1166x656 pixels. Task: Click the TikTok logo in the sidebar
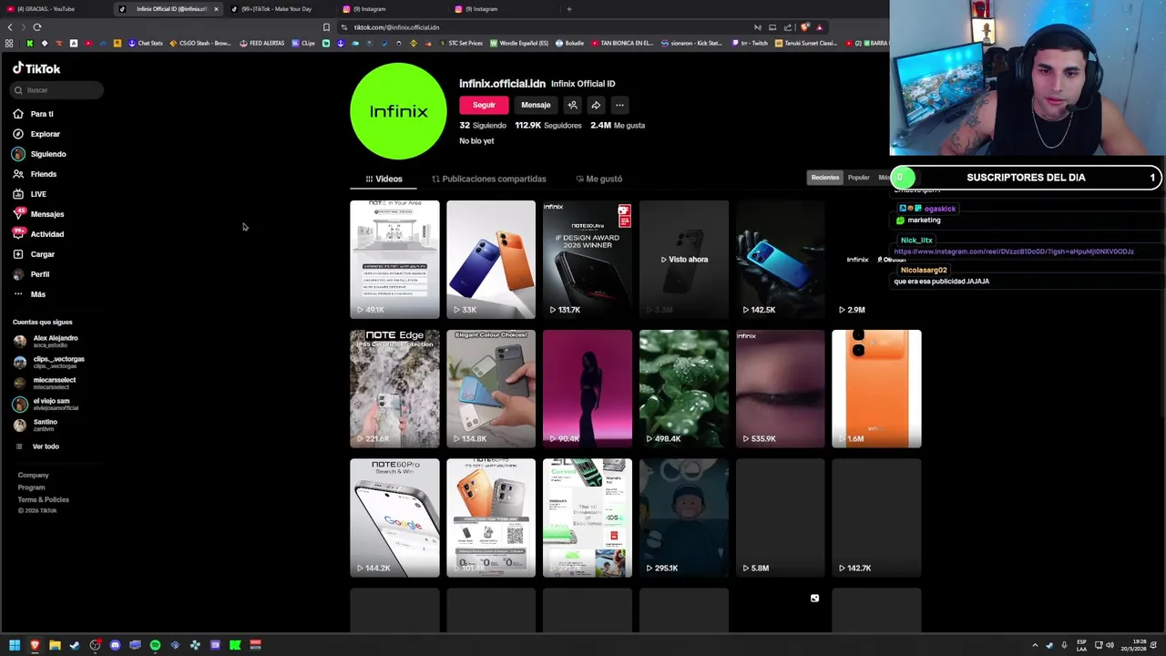point(36,68)
